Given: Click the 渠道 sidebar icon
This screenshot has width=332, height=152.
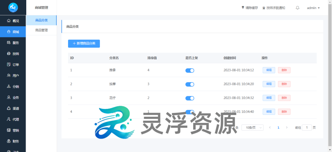Looking at the screenshot, I should 9,108.
